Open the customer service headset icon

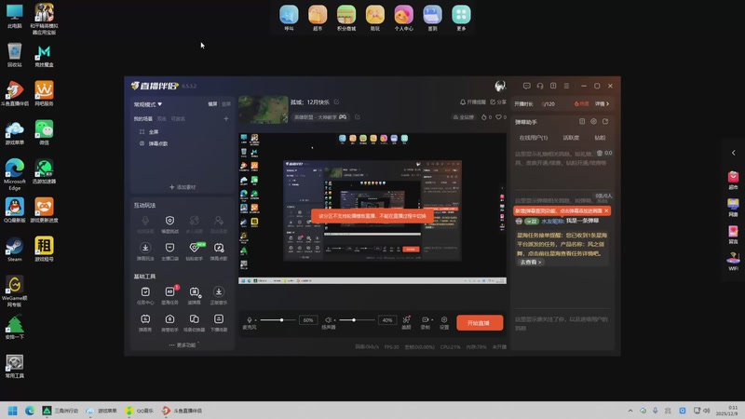click(x=540, y=86)
